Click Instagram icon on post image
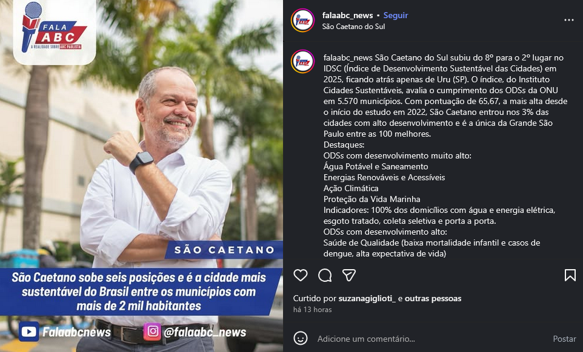Viewport: 583px width, 352px height. [x=153, y=331]
